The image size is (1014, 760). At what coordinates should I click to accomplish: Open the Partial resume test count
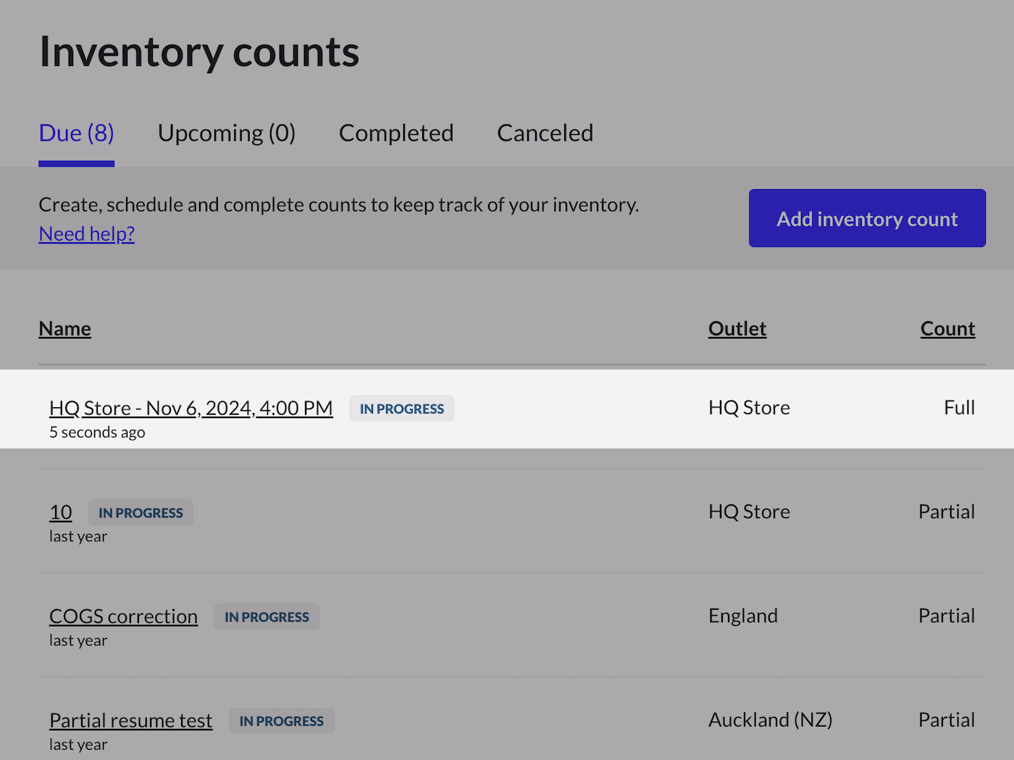point(130,721)
